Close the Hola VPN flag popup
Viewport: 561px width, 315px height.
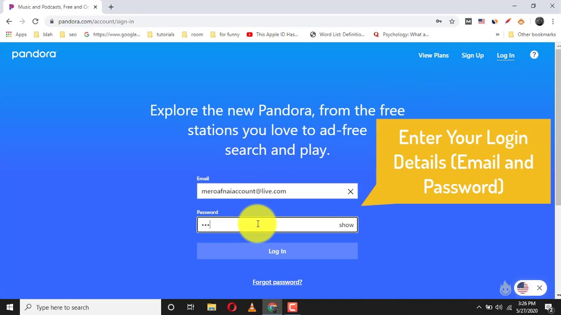point(540,288)
